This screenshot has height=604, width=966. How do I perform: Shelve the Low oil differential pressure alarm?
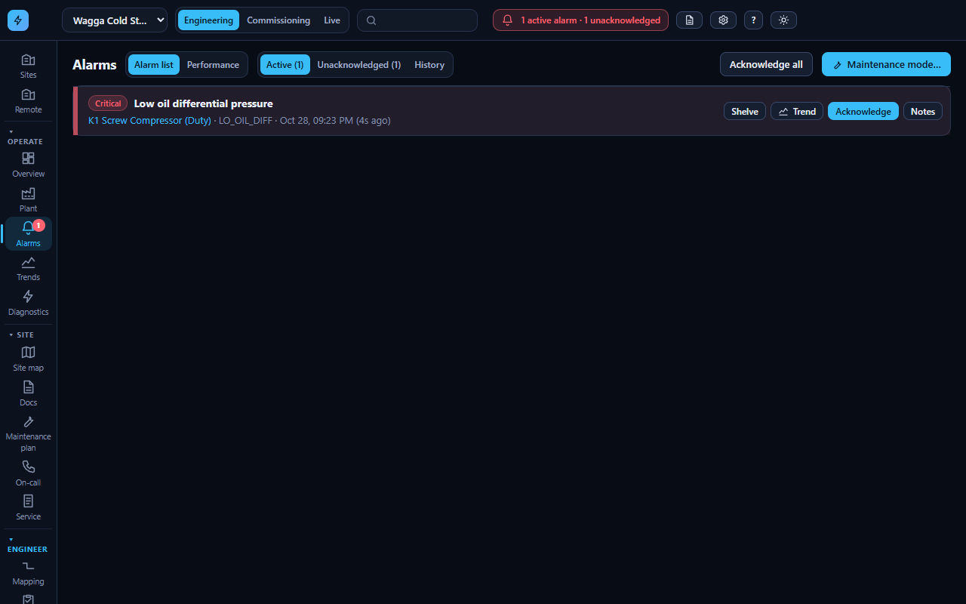tap(745, 111)
